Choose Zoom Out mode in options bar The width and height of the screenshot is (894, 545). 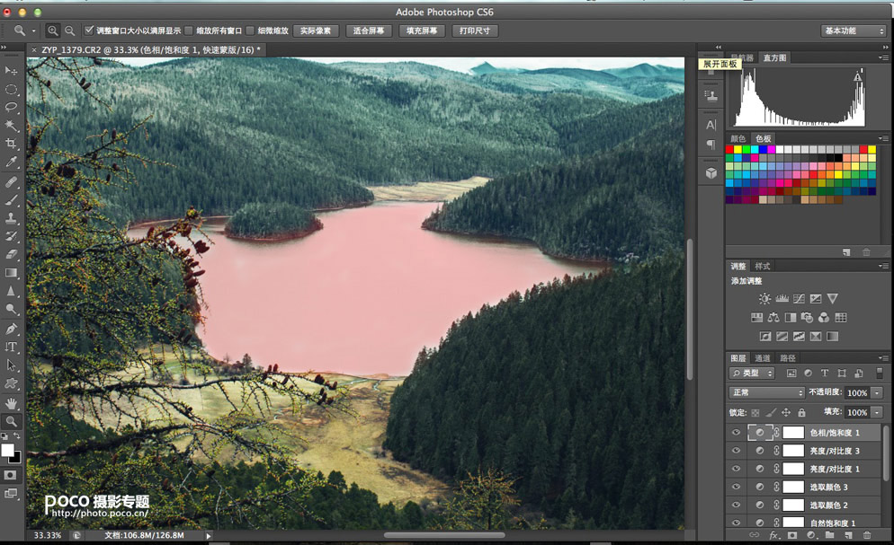point(69,31)
